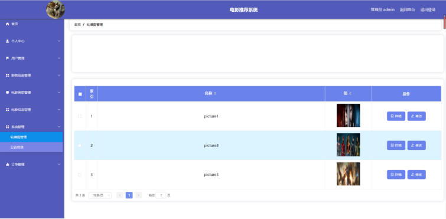Click the person icon beside 个人中心

tap(8, 41)
